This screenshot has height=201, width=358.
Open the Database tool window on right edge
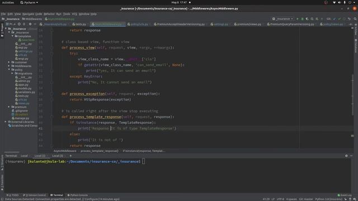click(x=356, y=46)
